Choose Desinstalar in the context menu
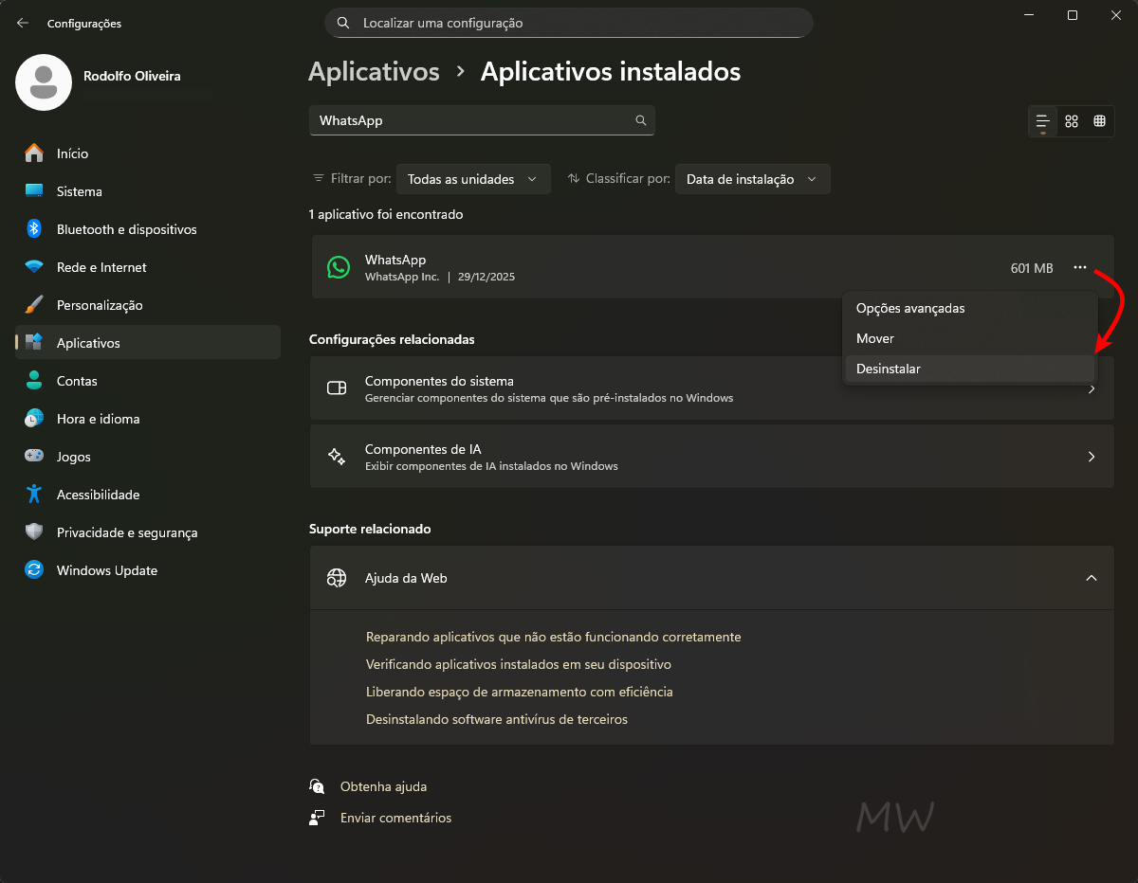 [x=969, y=369]
